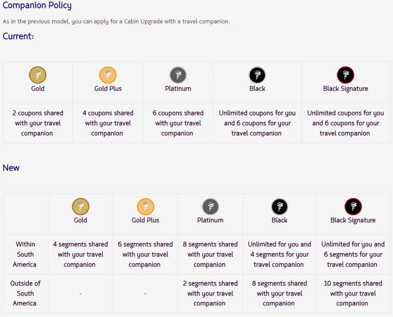
Task: Select the "Within South America" row label
Action: pyautogui.click(x=25, y=254)
